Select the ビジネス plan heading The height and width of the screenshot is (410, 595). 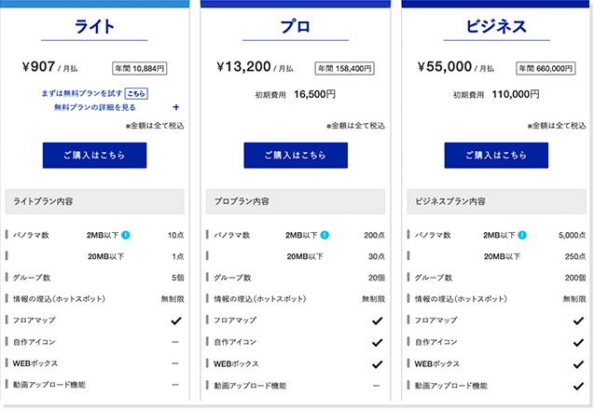click(497, 27)
